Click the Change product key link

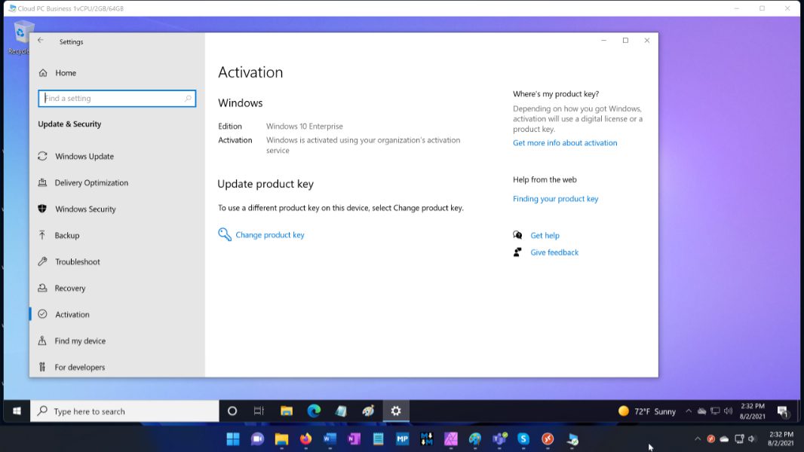[x=269, y=235]
